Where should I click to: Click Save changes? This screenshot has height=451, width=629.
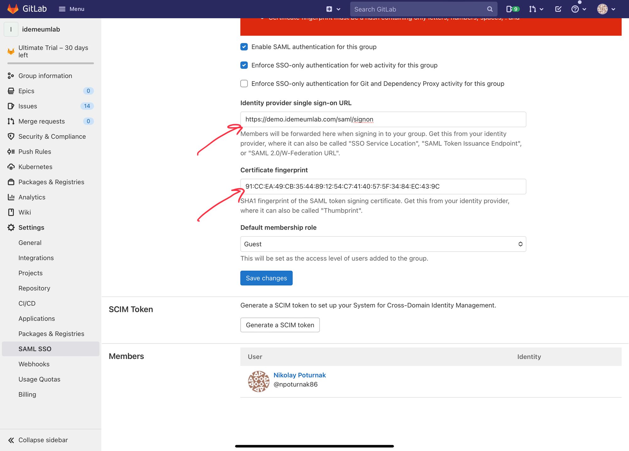(x=266, y=278)
